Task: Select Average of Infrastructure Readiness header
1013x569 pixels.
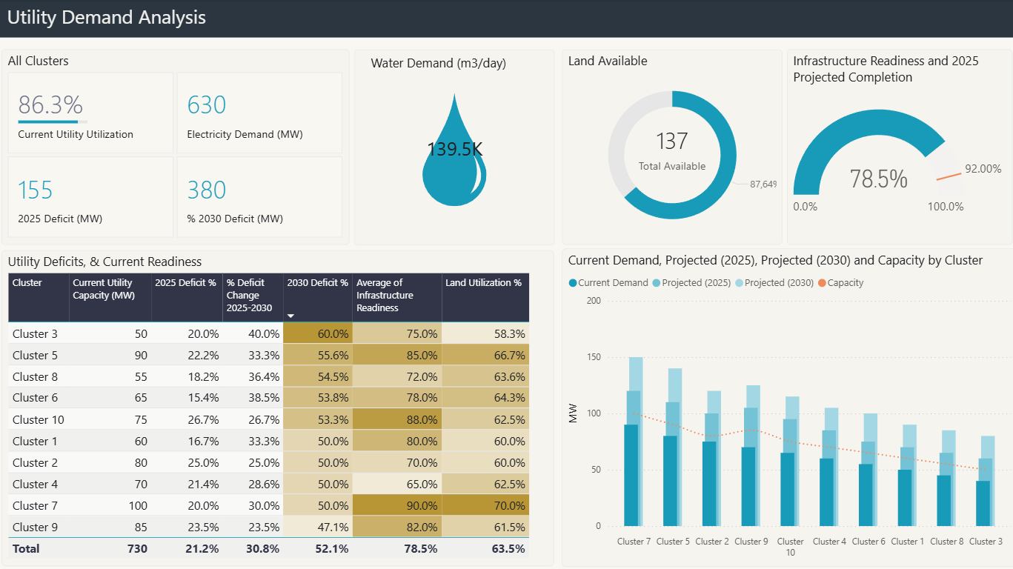Action: pos(384,295)
